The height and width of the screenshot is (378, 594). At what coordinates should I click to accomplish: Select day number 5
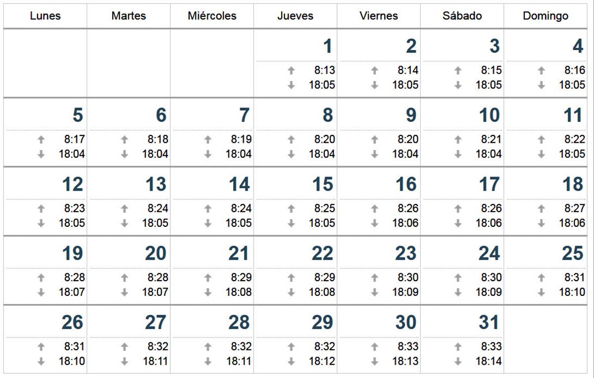tap(78, 115)
